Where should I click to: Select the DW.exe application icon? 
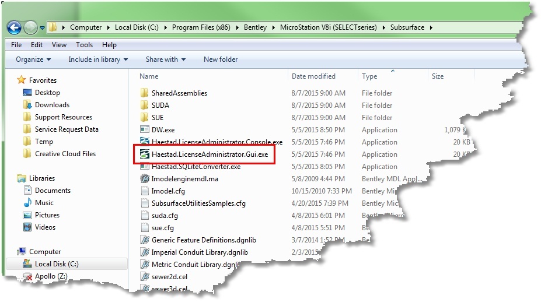click(x=144, y=129)
